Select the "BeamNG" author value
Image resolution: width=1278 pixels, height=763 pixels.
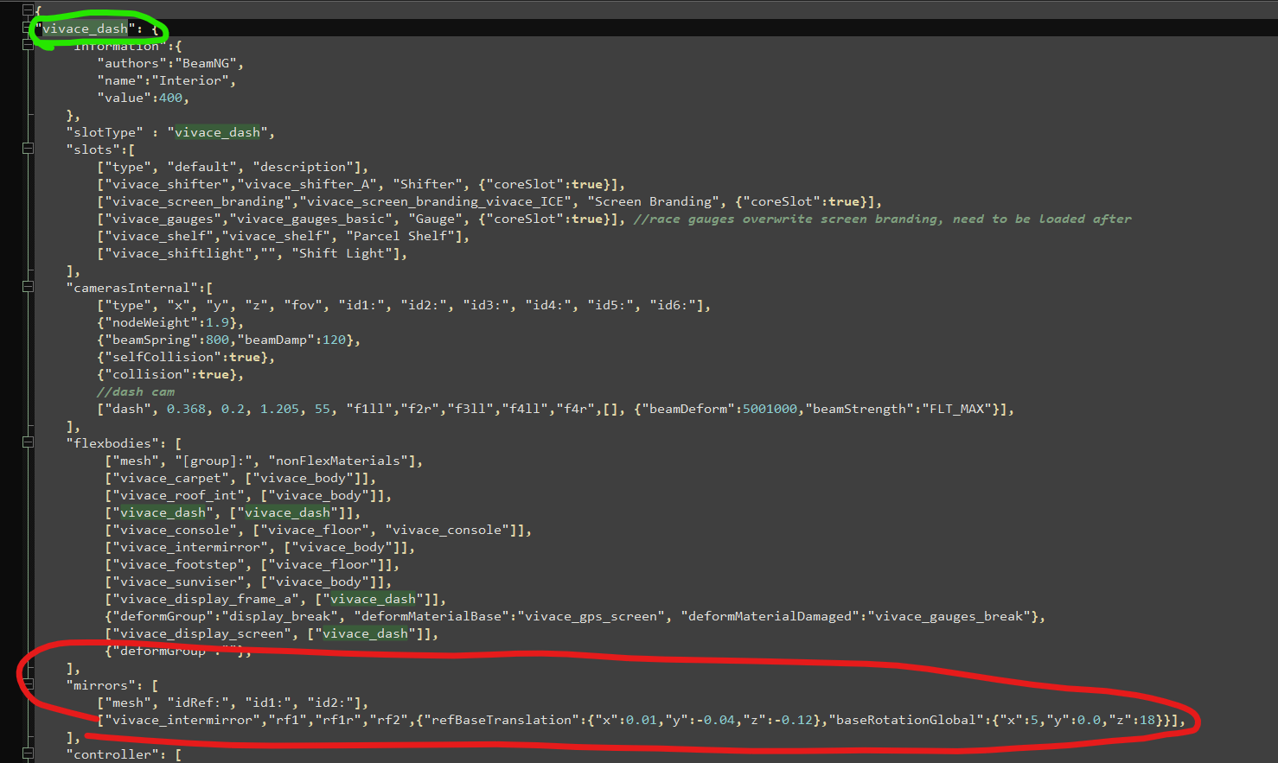[x=205, y=63]
